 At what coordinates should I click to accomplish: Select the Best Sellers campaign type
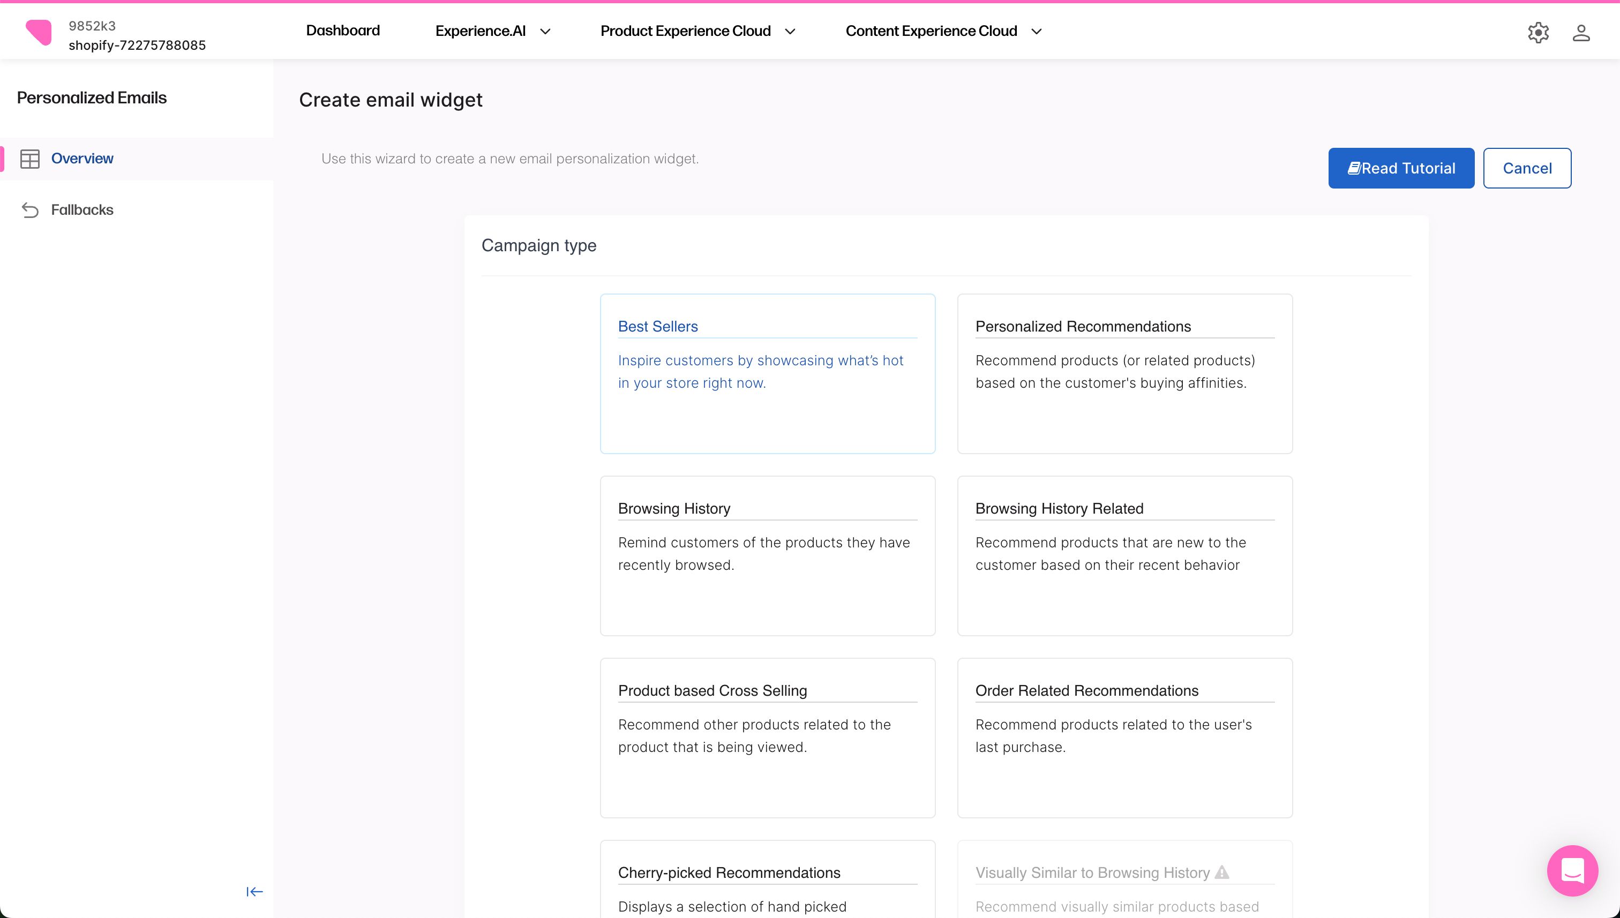(767, 373)
